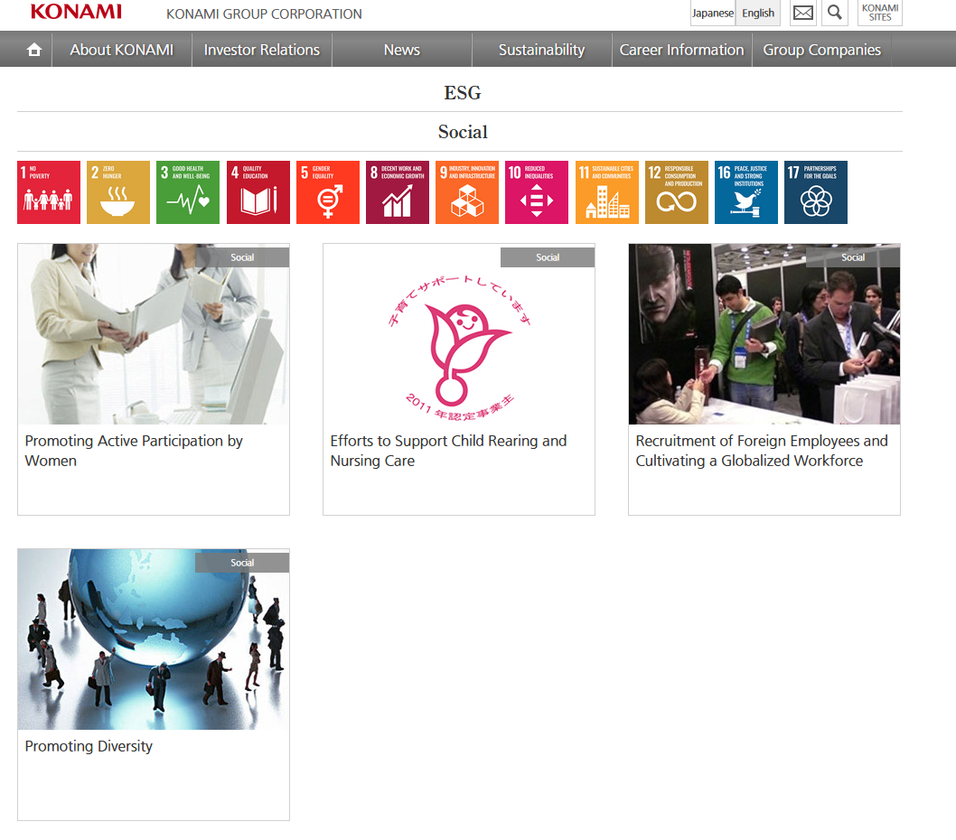
Task: Select SDG 11 Sustainable Cities and Communities icon
Action: pos(607,192)
